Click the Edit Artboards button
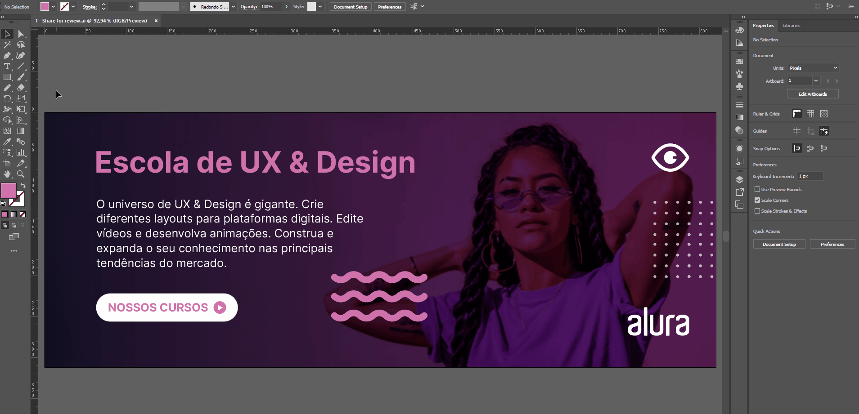The height and width of the screenshot is (414, 859). (x=813, y=94)
